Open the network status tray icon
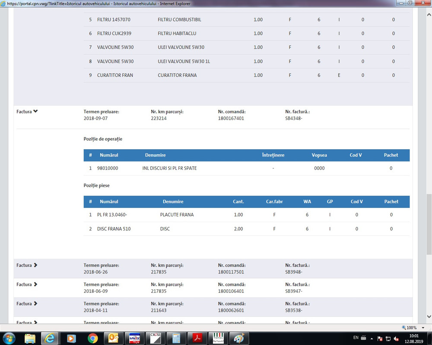The height and width of the screenshot is (345, 432). tap(388, 339)
